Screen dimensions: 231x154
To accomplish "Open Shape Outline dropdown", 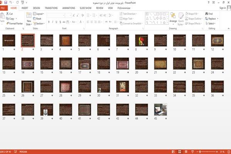I will (194, 19).
